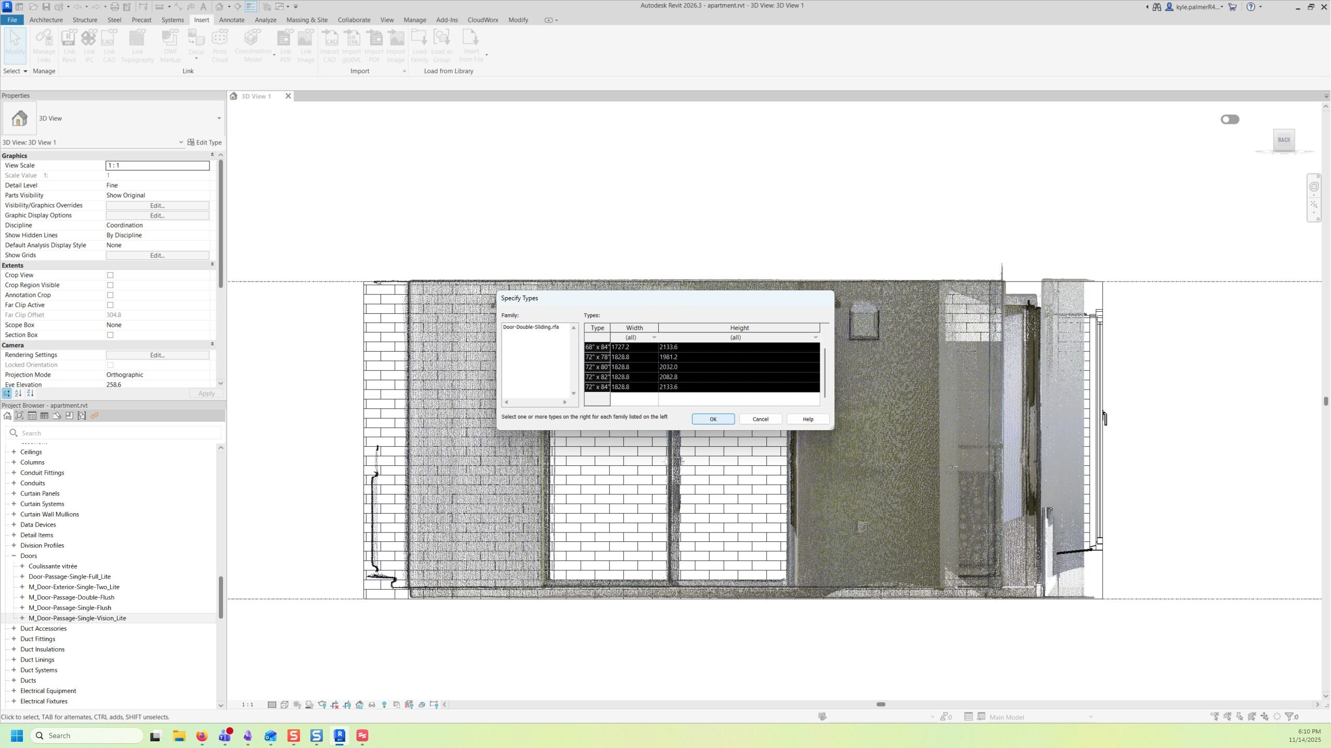Click the Project Browser search field
The image size is (1331, 748).
[x=114, y=433]
